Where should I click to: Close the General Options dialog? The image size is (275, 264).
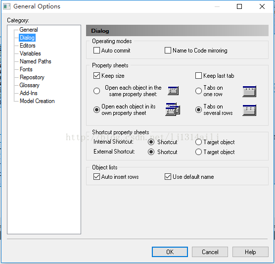262,6
